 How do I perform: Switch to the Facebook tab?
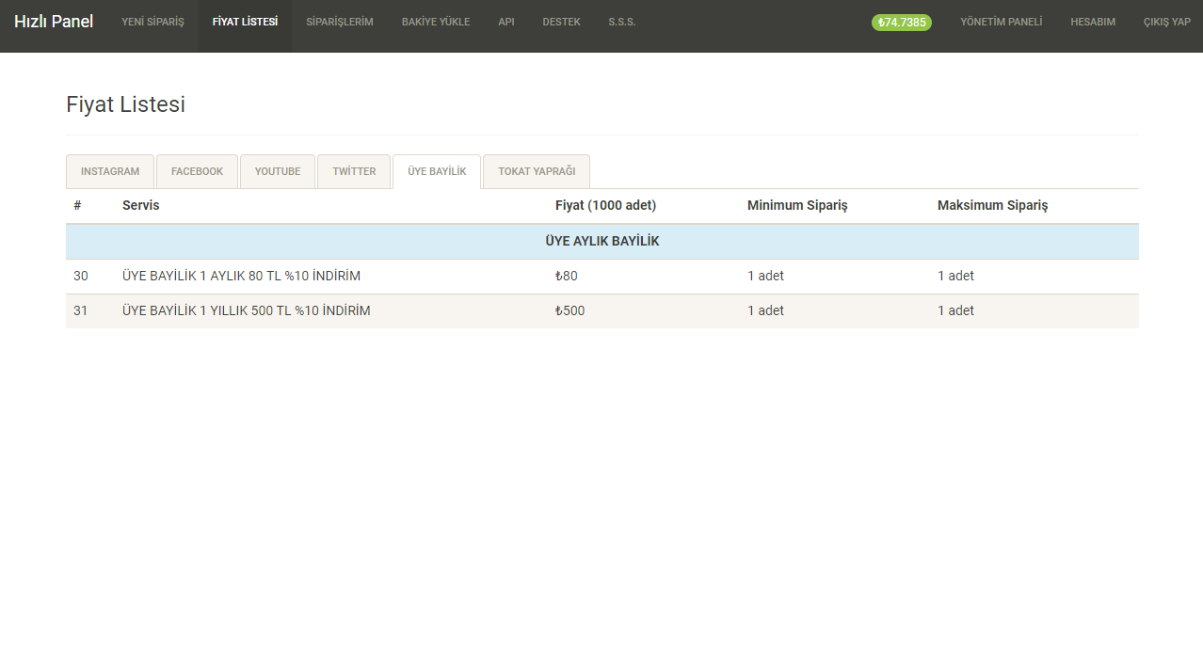pos(197,171)
